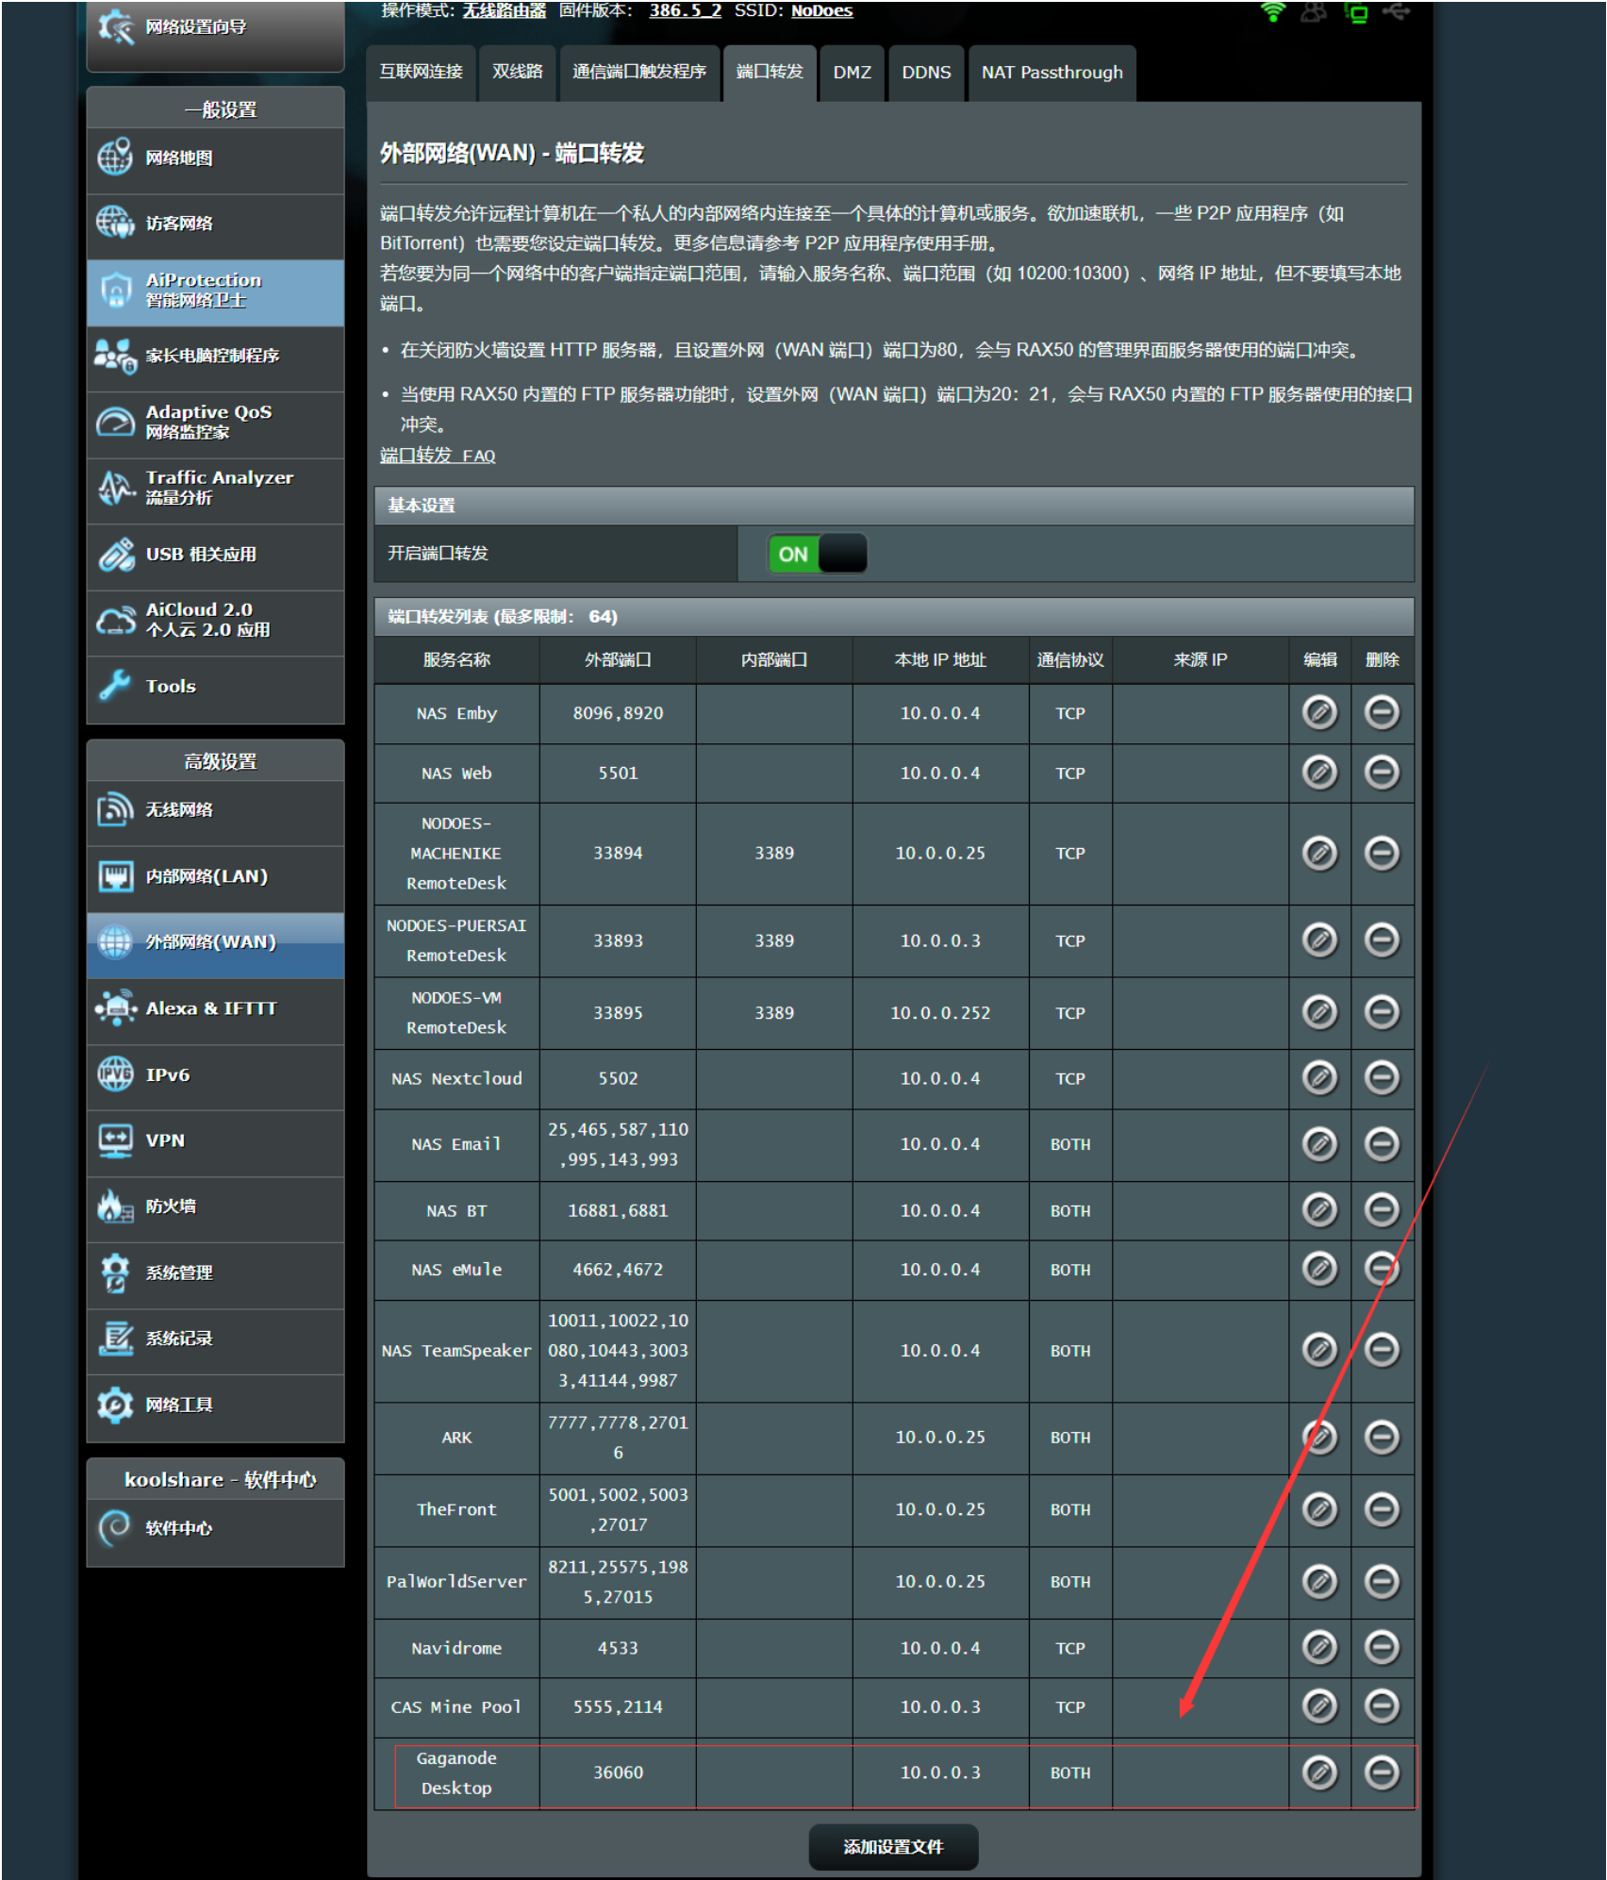Switch to the 互联网连接 tab
Image resolution: width=1607 pixels, height=1880 pixels.
pyautogui.click(x=421, y=72)
